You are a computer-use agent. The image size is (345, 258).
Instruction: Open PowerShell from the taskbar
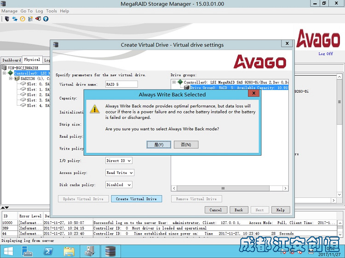click(48, 251)
